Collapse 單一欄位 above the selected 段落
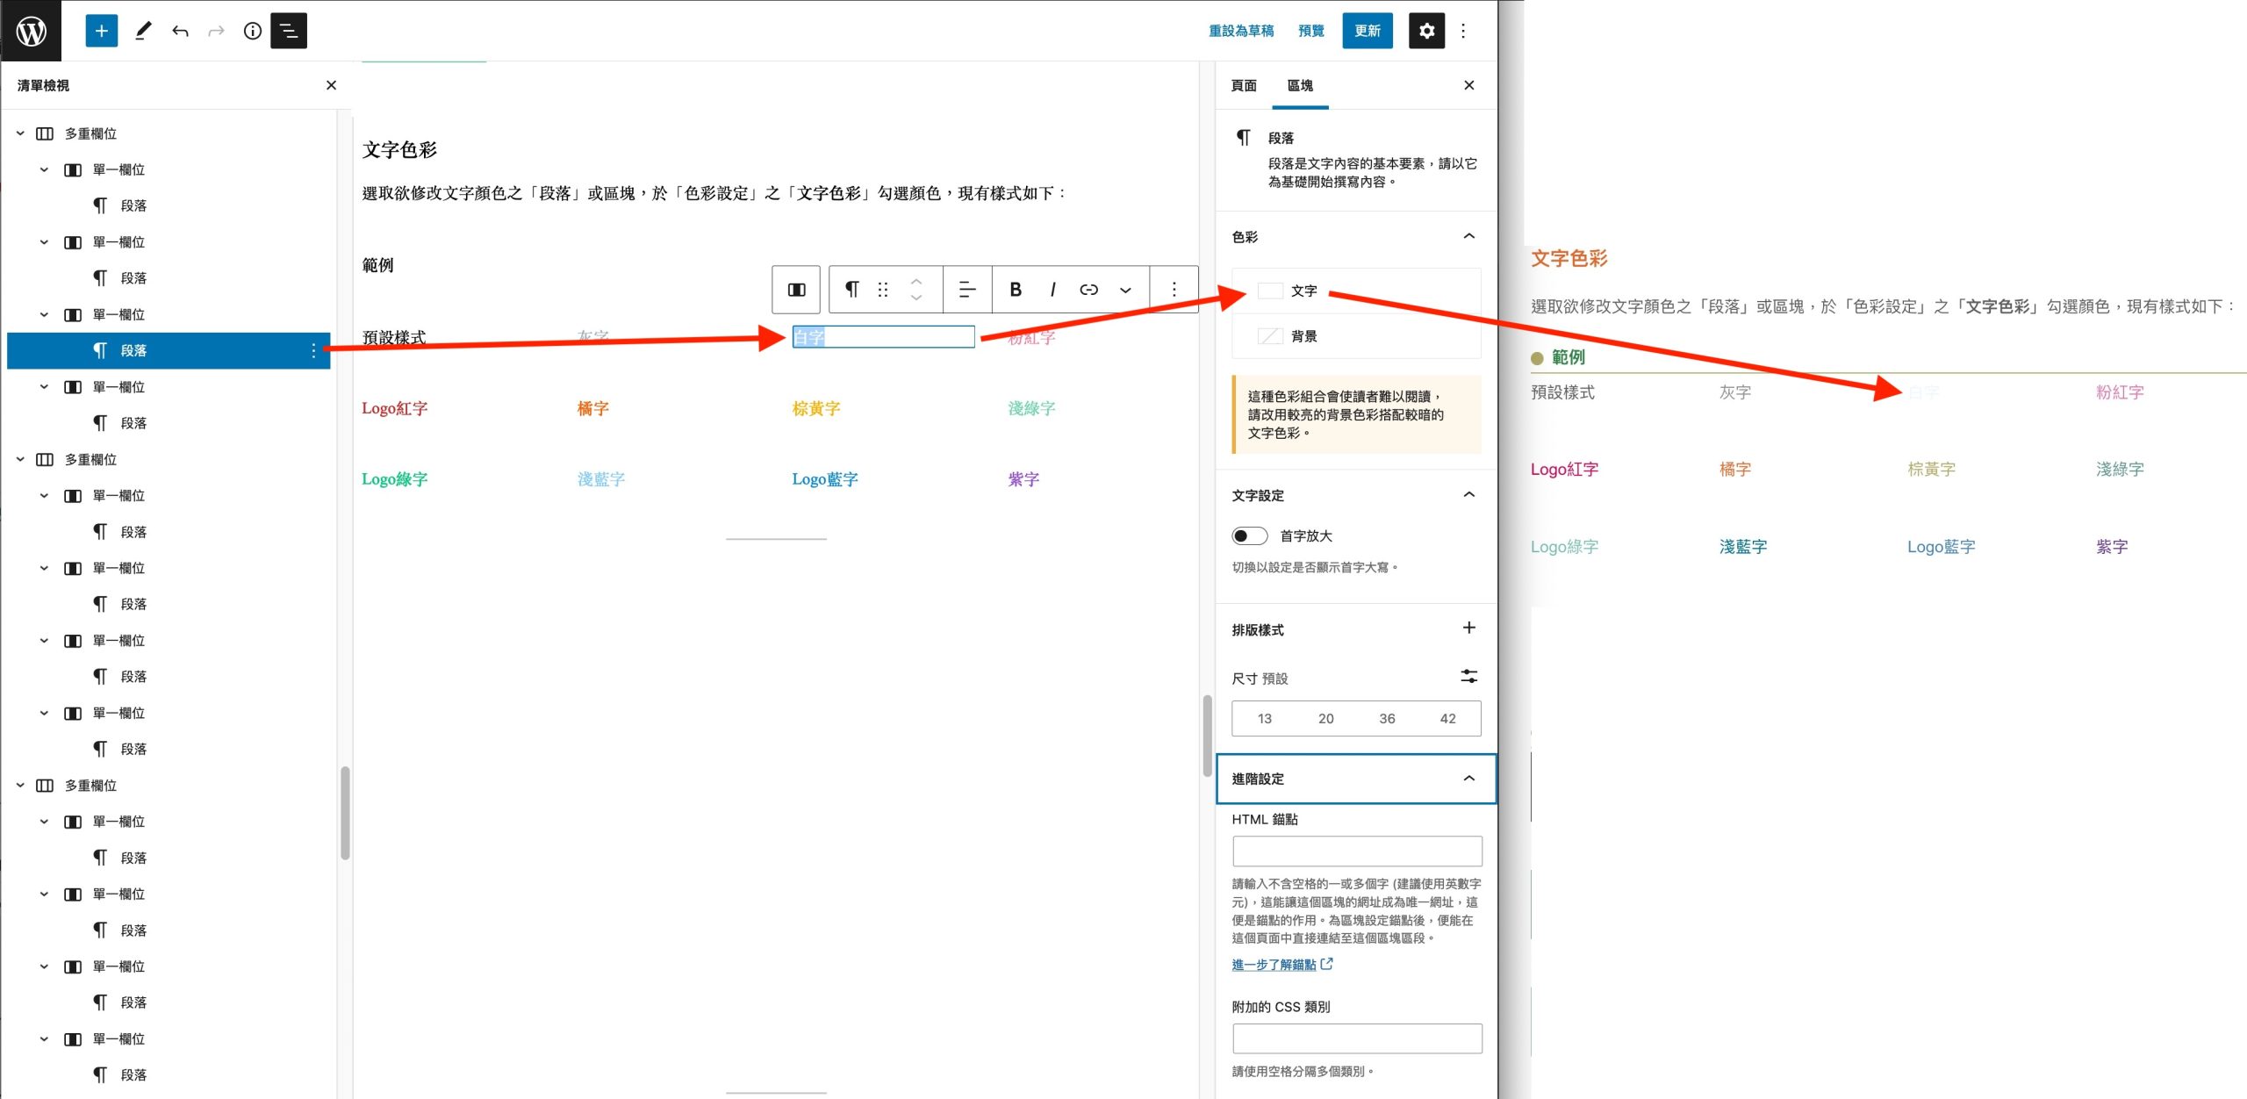2247x1099 pixels. point(44,314)
